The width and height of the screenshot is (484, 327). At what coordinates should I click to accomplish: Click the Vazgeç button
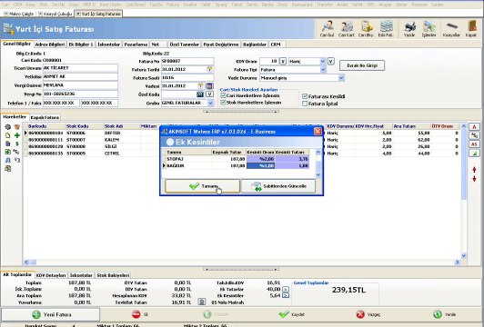[x=368, y=314]
